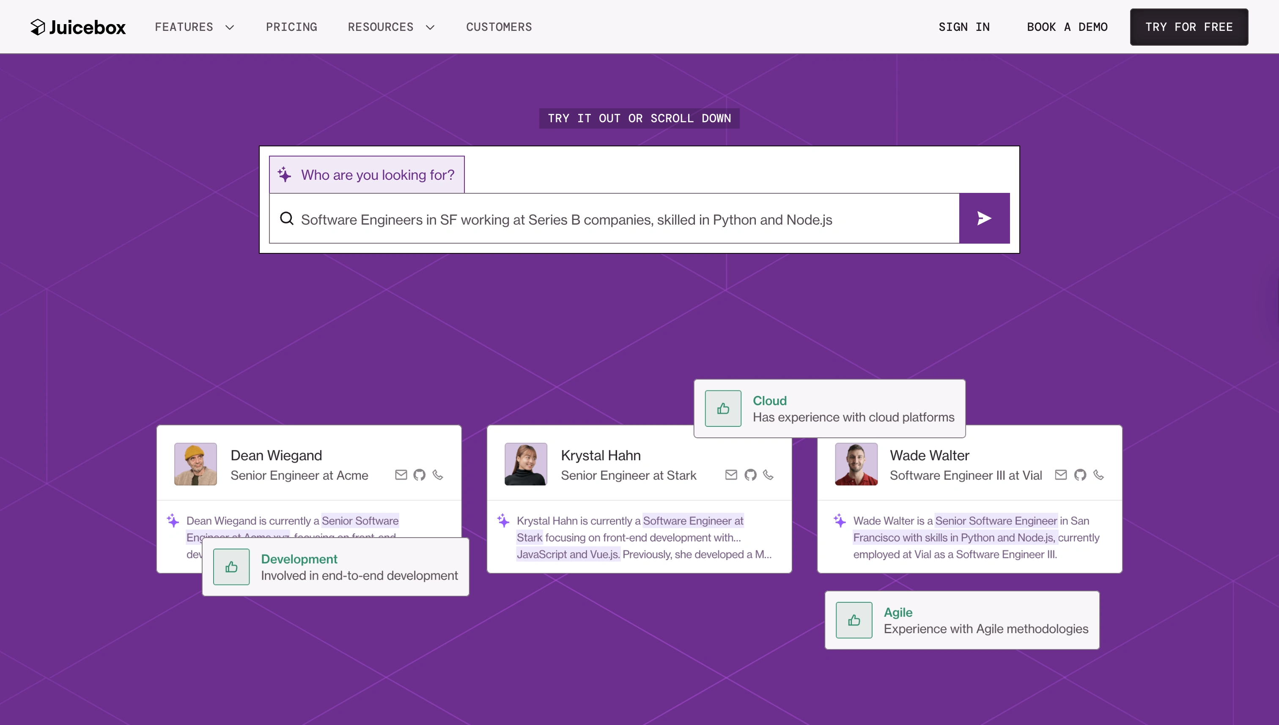The width and height of the screenshot is (1279, 725).
Task: Click the name Dean Wiegand
Action: coord(276,455)
